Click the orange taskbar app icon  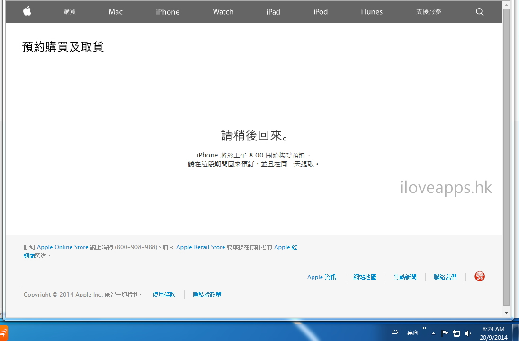(x=4, y=333)
